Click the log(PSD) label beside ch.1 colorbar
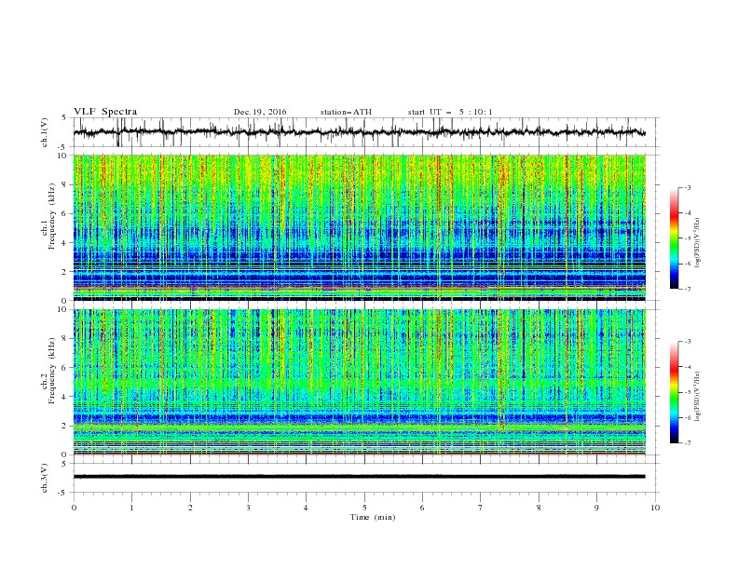The width and height of the screenshot is (738, 570). [698, 242]
